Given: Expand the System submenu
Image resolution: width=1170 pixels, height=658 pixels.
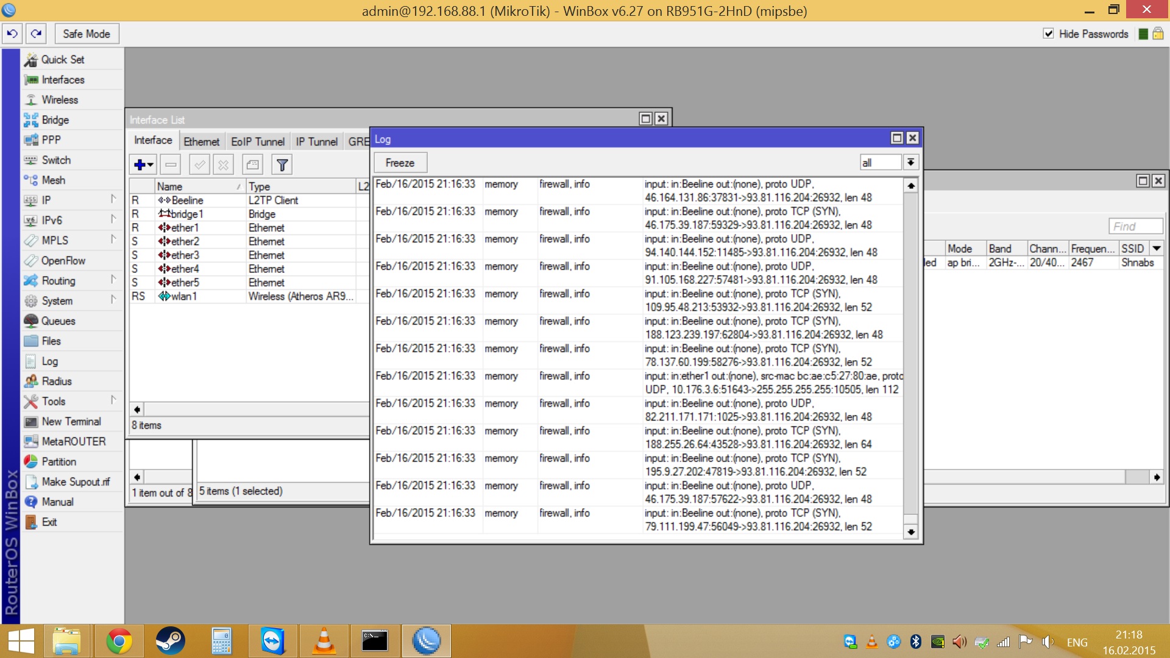Looking at the screenshot, I should 113,299.
